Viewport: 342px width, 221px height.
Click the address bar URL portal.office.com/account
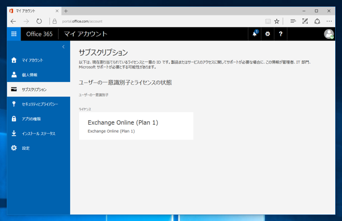pyautogui.click(x=82, y=21)
